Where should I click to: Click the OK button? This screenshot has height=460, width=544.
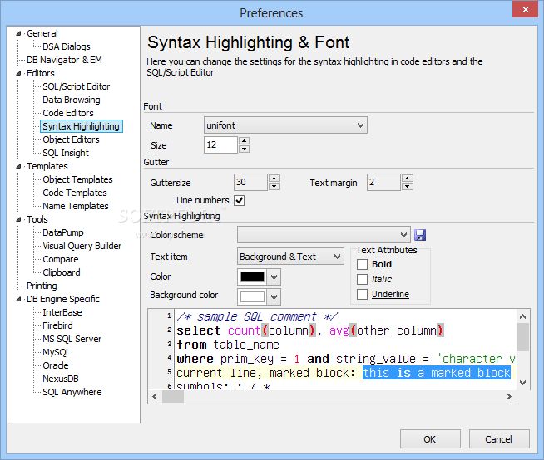[x=430, y=439]
